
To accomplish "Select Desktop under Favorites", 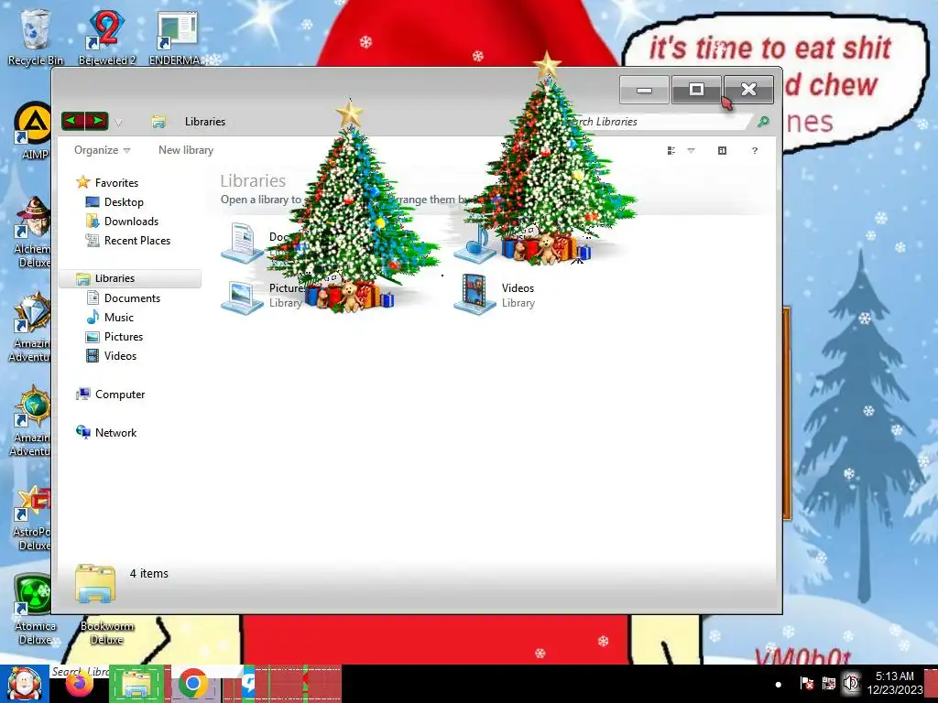I will pyautogui.click(x=115, y=202).
